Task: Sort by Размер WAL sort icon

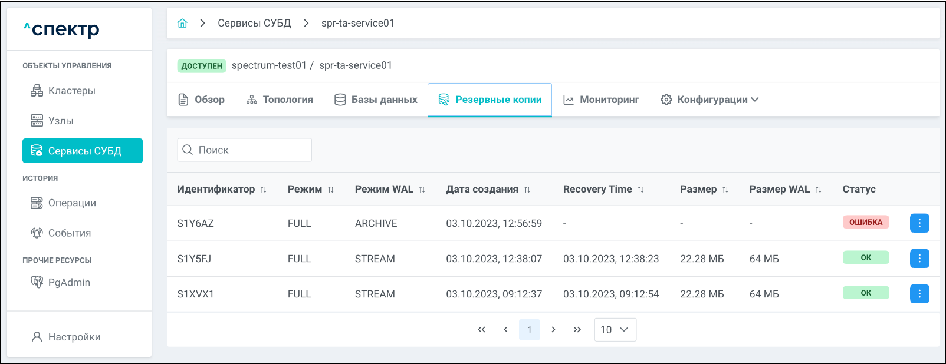Action: click(x=818, y=190)
